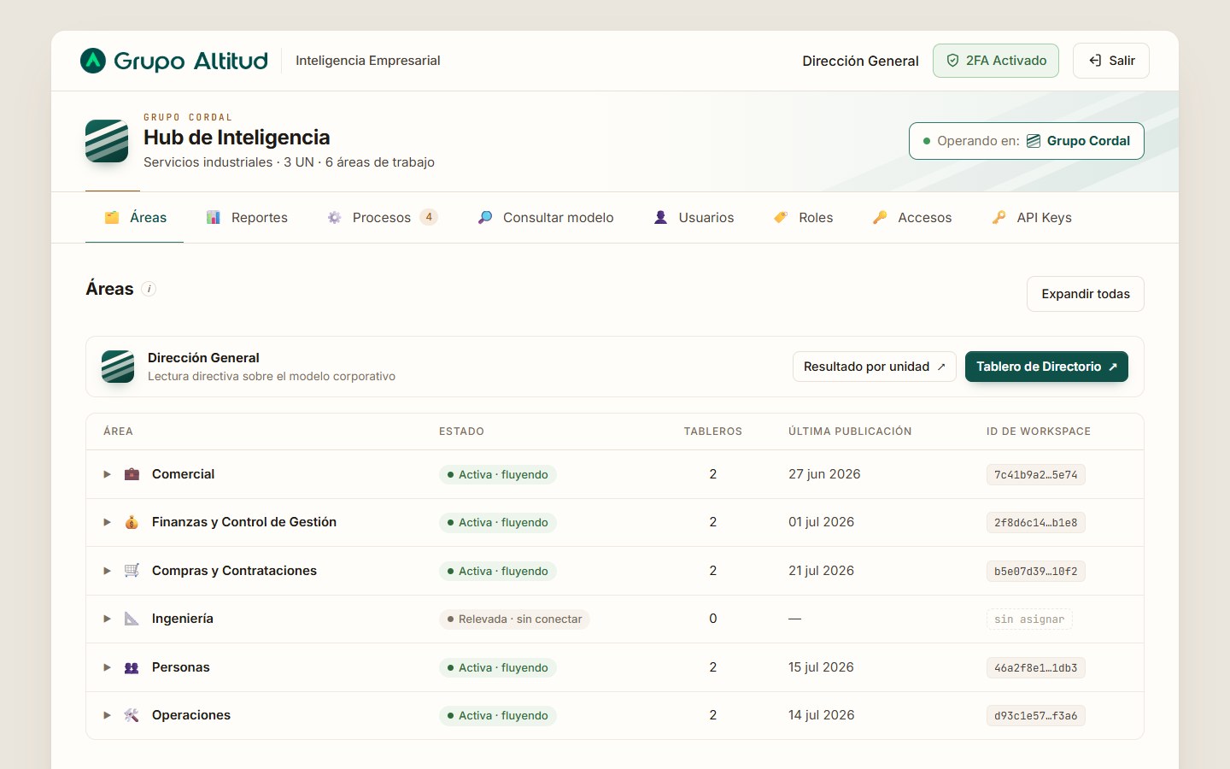
Task: Open the Usuarios tab
Action: (693, 218)
